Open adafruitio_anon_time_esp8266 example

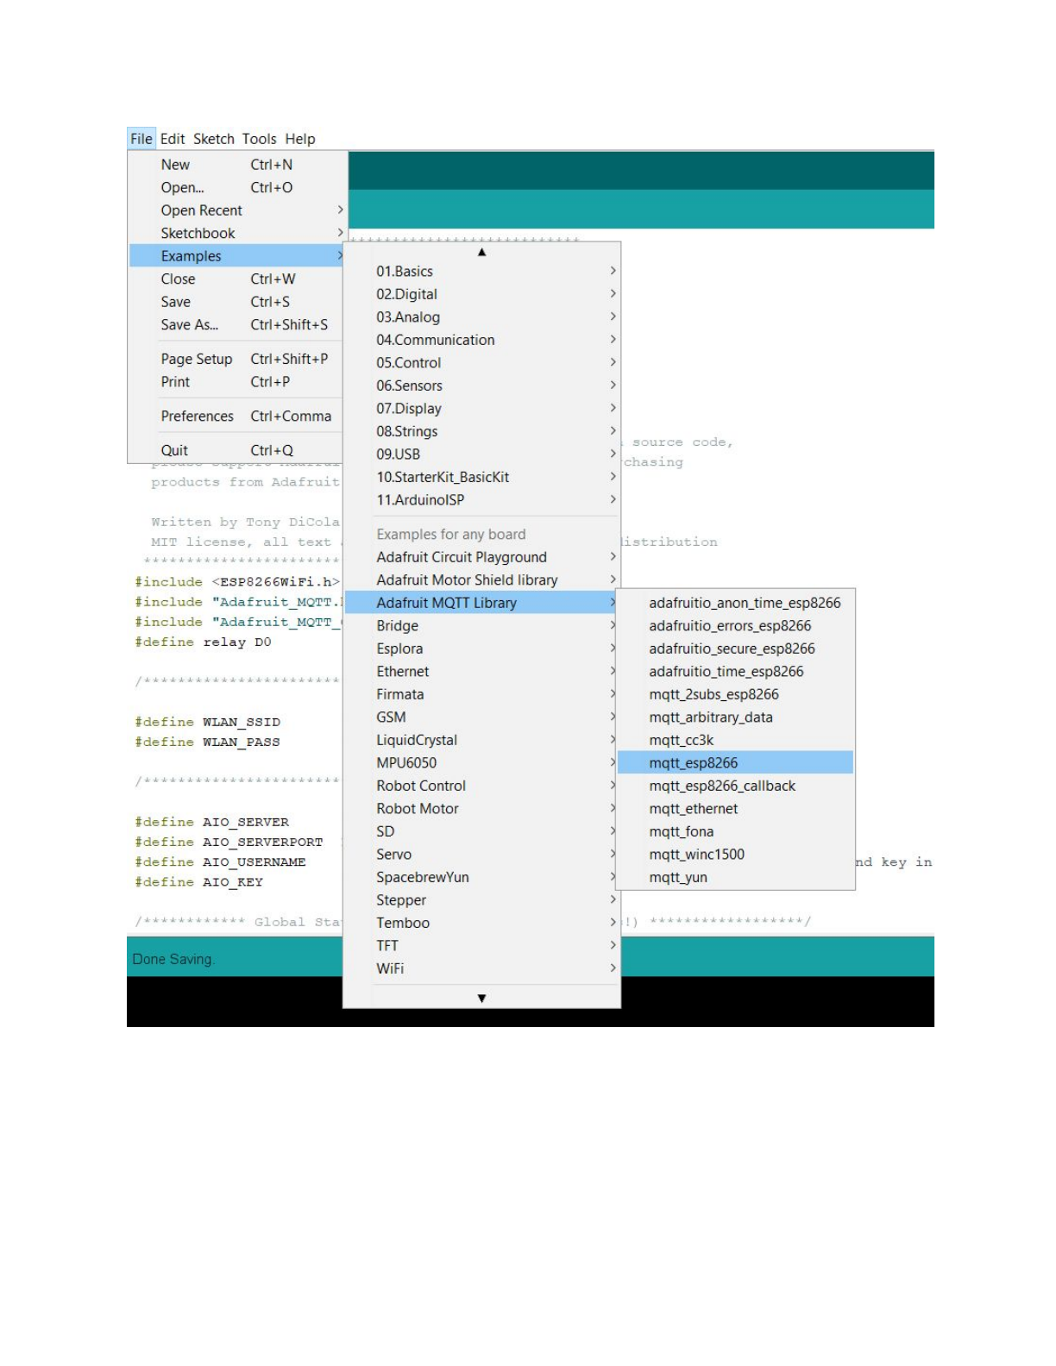pyautogui.click(x=735, y=603)
